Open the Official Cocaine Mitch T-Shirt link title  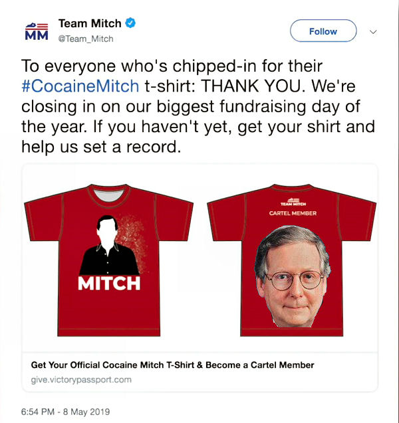pos(172,365)
